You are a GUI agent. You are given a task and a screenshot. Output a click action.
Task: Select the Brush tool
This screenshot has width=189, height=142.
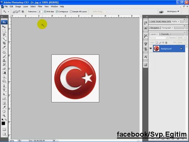point(4,57)
